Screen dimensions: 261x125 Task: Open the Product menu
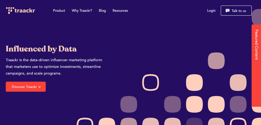59,11
